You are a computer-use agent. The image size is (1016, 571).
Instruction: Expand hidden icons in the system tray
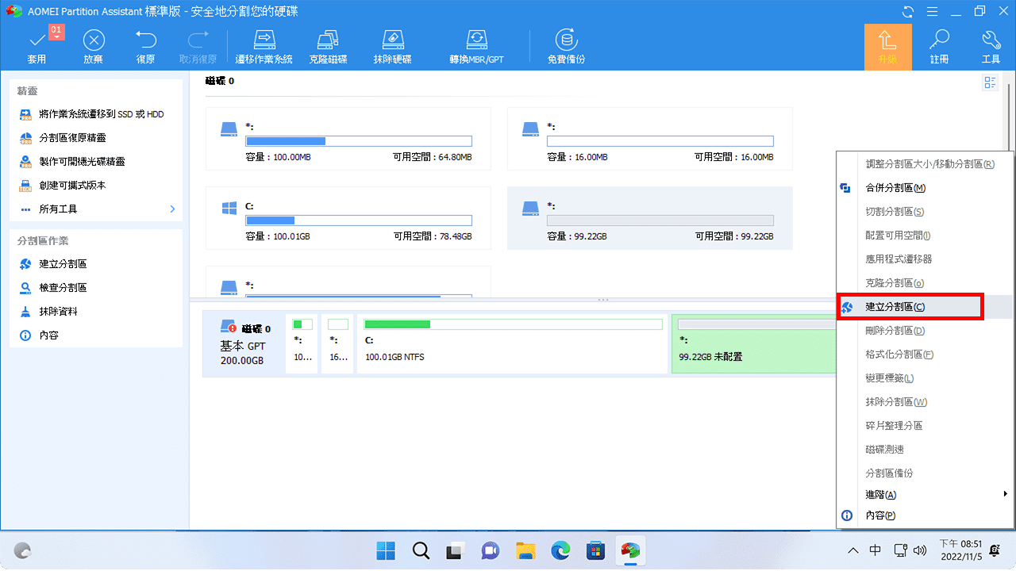(x=853, y=550)
